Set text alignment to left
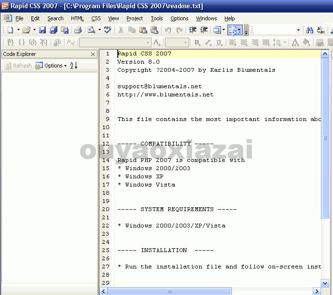The width and height of the screenshot is (333, 295). coord(233,42)
